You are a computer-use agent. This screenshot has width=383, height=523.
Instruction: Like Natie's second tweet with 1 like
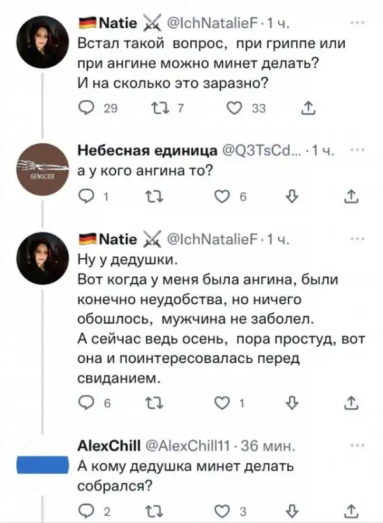[x=222, y=403]
